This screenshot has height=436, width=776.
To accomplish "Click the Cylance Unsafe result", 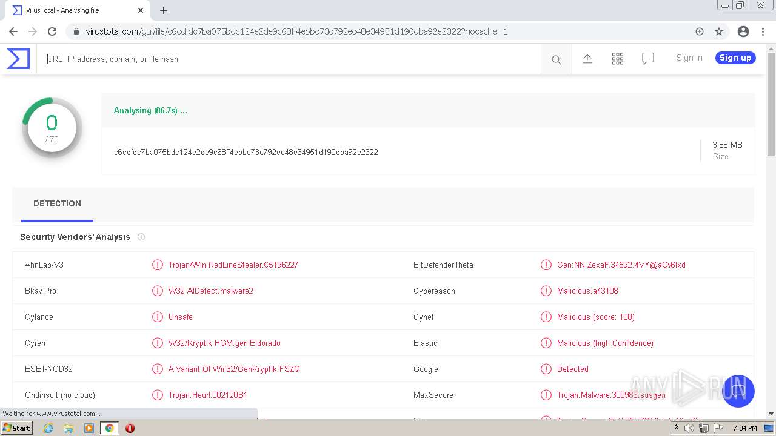I will click(181, 317).
